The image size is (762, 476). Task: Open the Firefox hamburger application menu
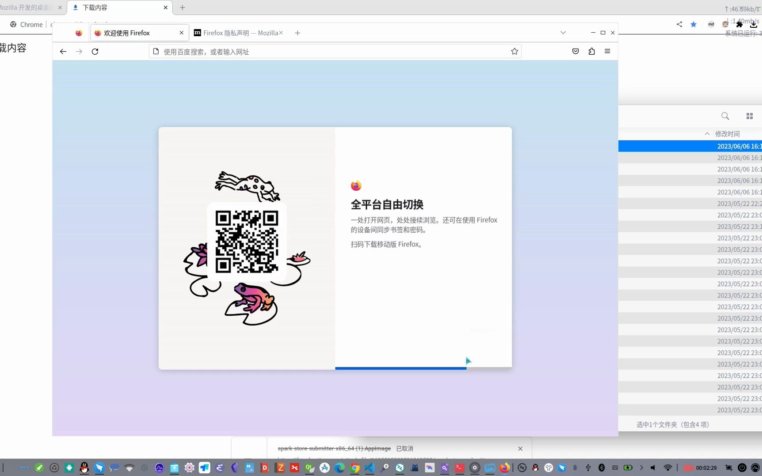pos(607,51)
